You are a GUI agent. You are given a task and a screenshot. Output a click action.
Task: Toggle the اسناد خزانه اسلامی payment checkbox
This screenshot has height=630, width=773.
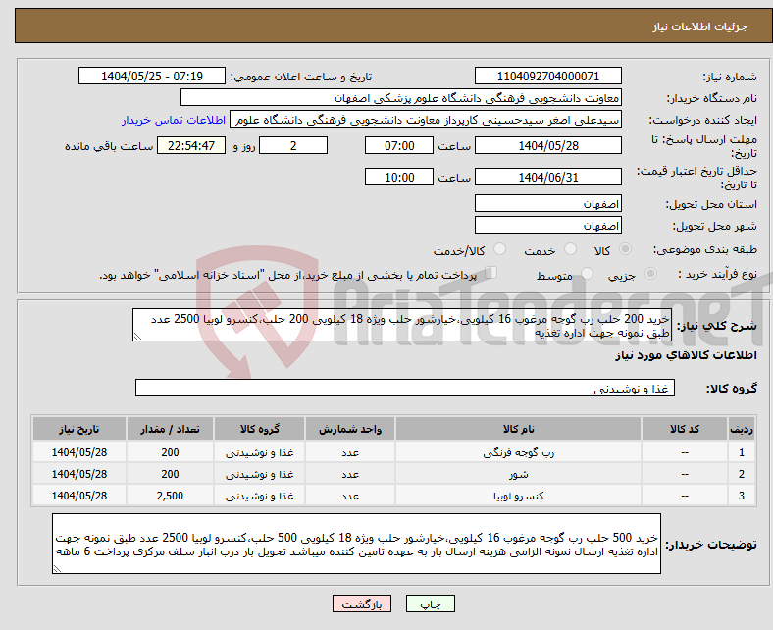490,273
